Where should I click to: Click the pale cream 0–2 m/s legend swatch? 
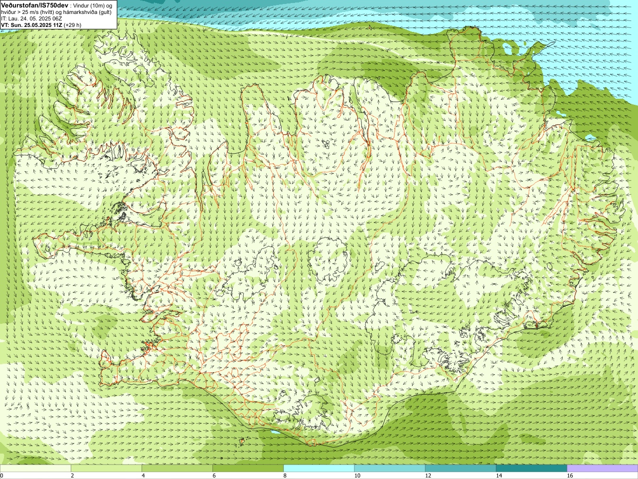tap(35, 469)
